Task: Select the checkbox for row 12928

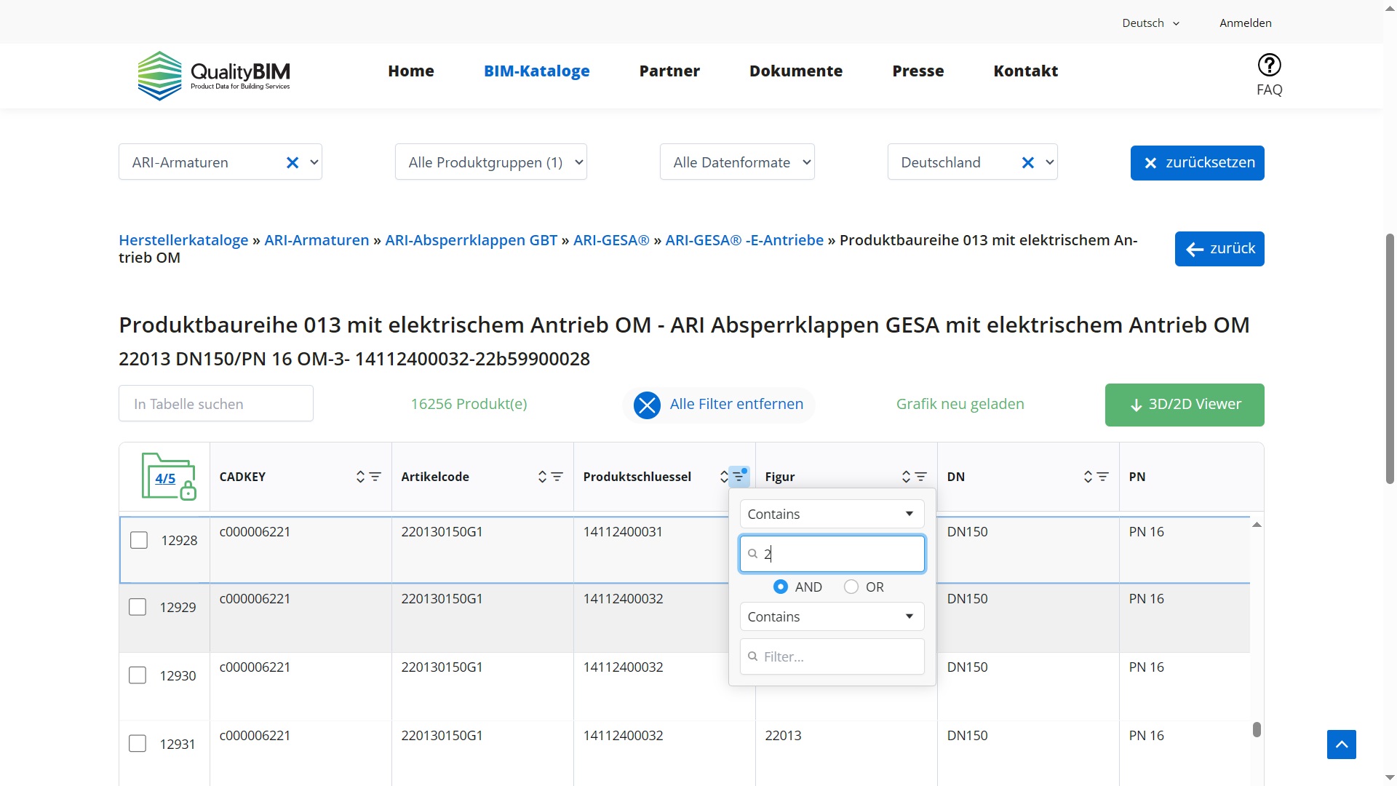Action: coord(139,540)
